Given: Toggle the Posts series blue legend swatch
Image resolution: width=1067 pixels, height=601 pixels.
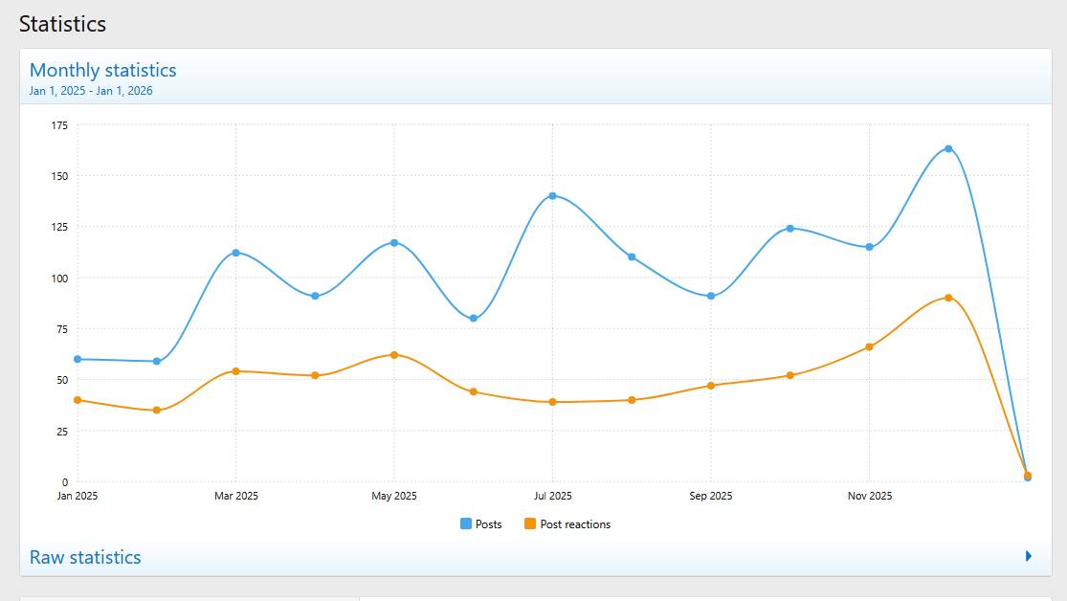Looking at the screenshot, I should point(466,523).
